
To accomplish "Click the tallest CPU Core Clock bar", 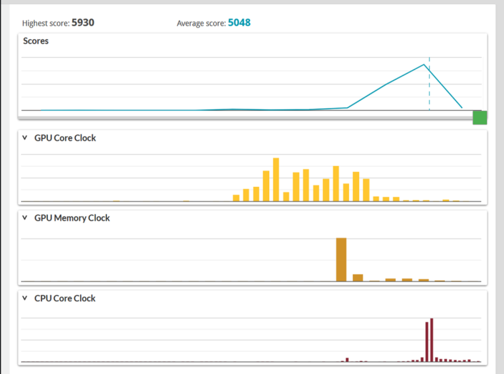I will (x=432, y=340).
